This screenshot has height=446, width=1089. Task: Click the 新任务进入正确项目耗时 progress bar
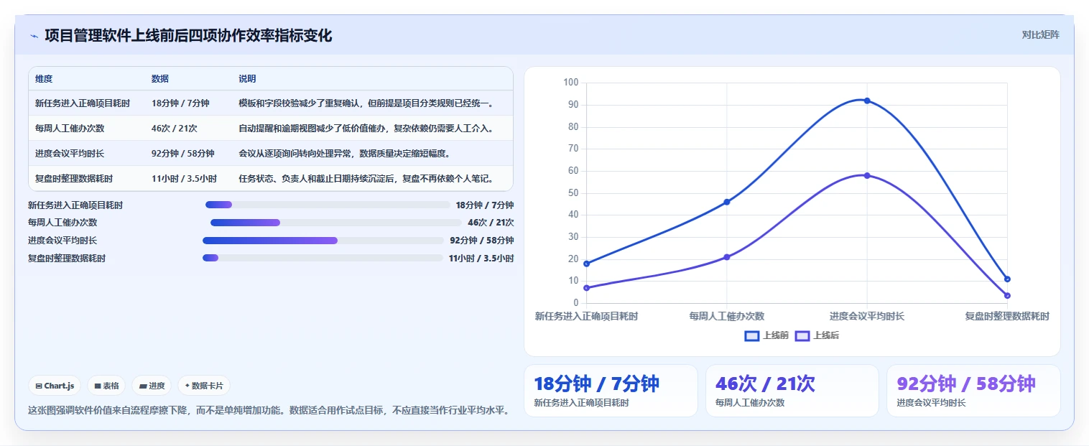(x=328, y=205)
